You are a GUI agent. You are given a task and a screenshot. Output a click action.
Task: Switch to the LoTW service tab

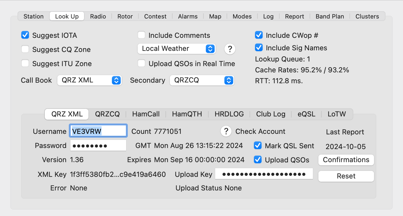337,114
